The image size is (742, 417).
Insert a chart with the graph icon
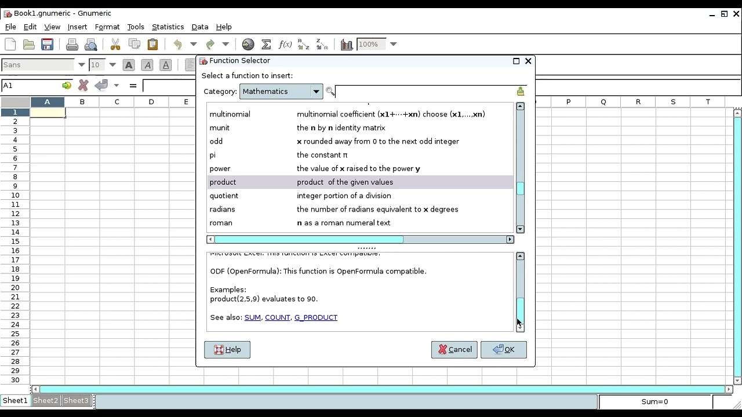(347, 44)
